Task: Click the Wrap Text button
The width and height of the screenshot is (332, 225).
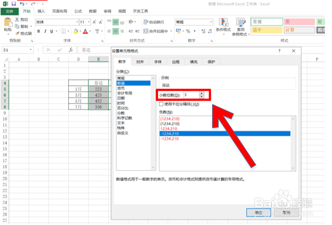Action: tap(154, 22)
